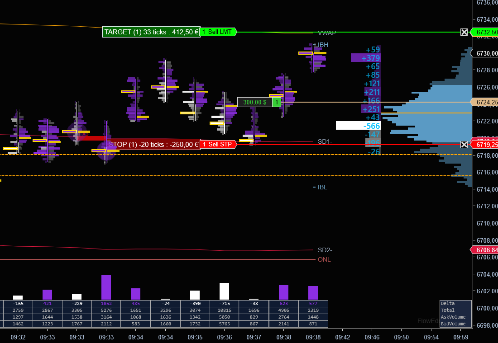The height and width of the screenshot is (343, 498).
Task: Click the total volume cell 10815
Action: click(x=224, y=310)
